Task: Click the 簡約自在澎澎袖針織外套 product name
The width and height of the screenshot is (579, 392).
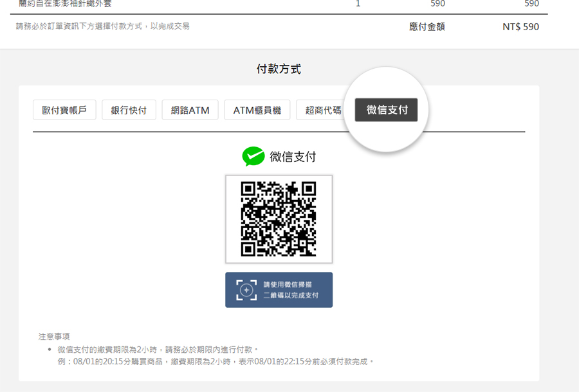Action: pos(65,4)
